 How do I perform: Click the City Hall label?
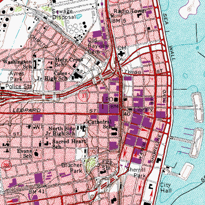pos(165,188)
